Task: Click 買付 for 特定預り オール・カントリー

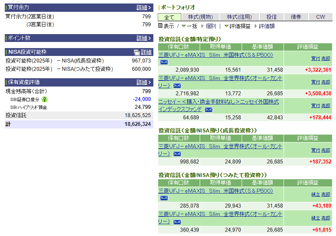Action: 315,82
